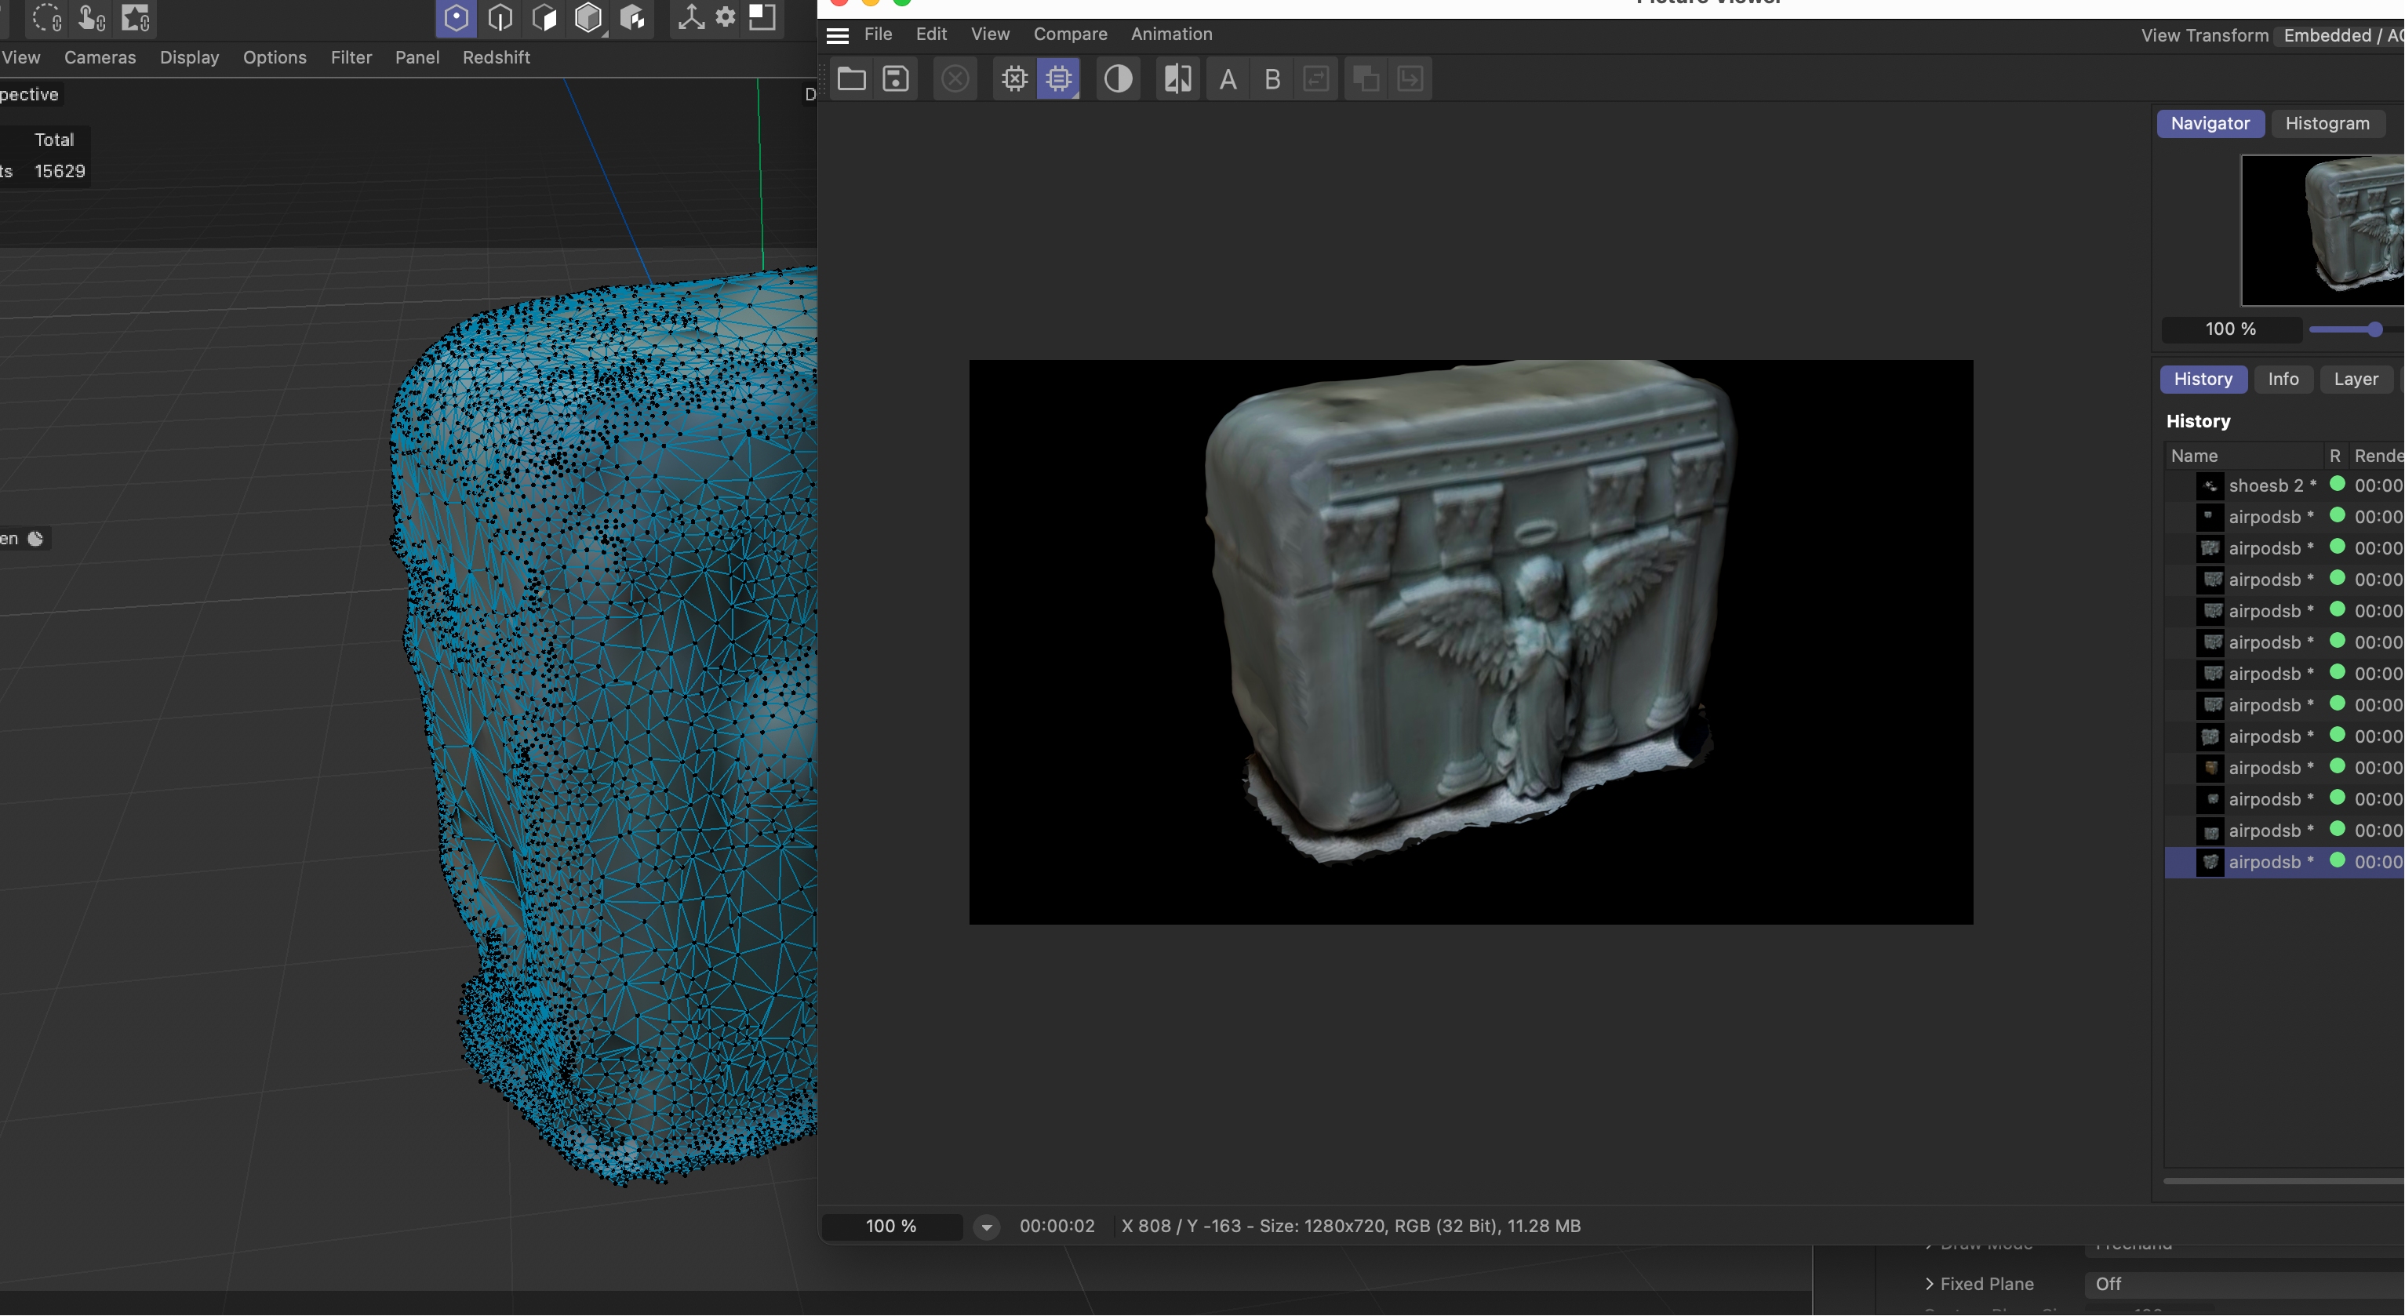Switch to the Histogram tab
Viewport: 2405px width, 1316px height.
(2327, 123)
